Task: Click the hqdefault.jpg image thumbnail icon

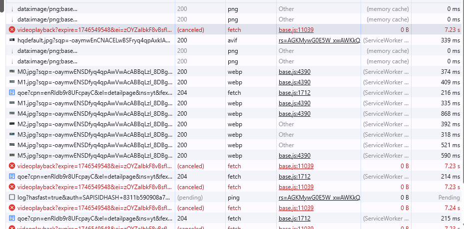Action: coord(12,40)
